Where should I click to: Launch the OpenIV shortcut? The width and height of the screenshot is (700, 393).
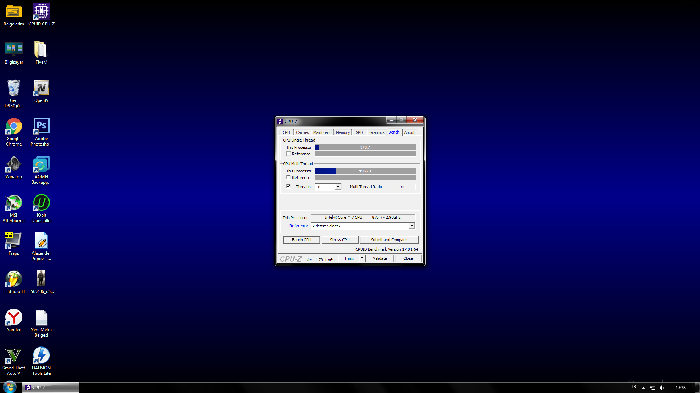pyautogui.click(x=41, y=92)
